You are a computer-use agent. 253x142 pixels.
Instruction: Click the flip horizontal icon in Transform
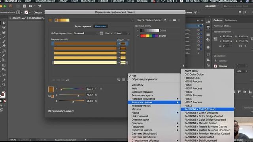[240, 46]
